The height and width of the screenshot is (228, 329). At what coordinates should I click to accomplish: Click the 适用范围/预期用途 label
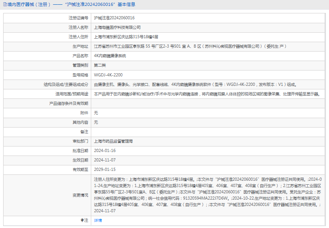72,94
